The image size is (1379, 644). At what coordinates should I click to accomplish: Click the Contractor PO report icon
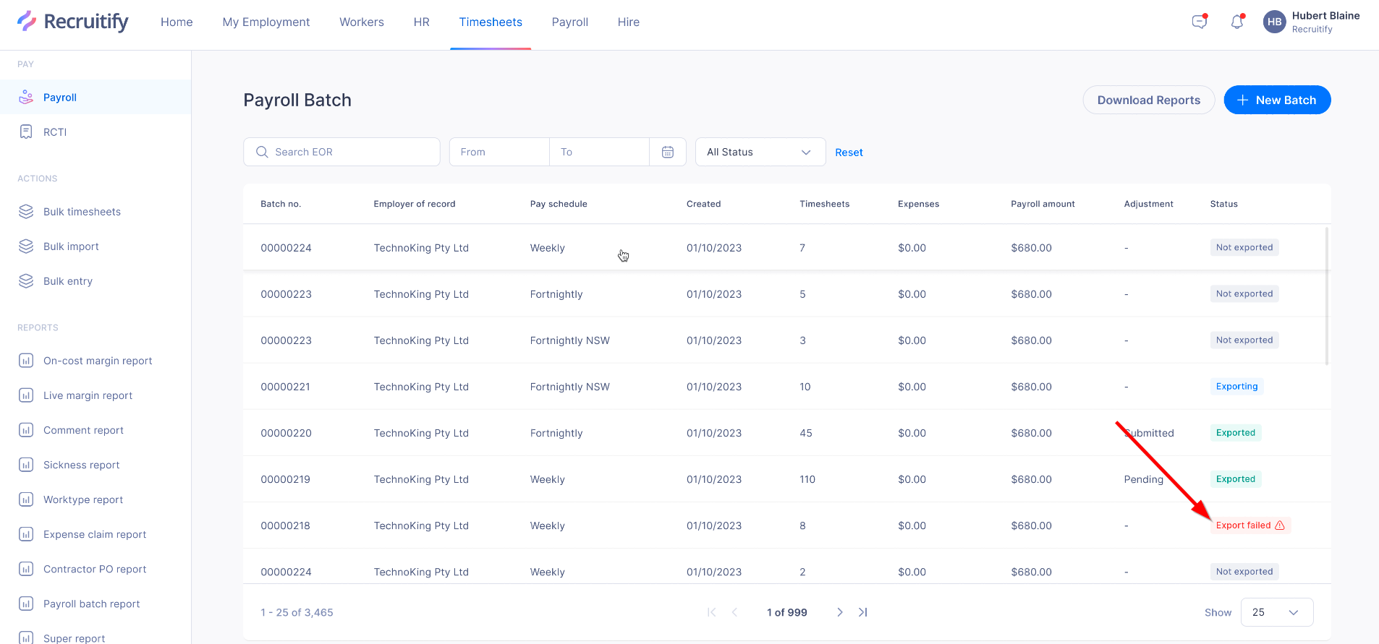coord(26,568)
